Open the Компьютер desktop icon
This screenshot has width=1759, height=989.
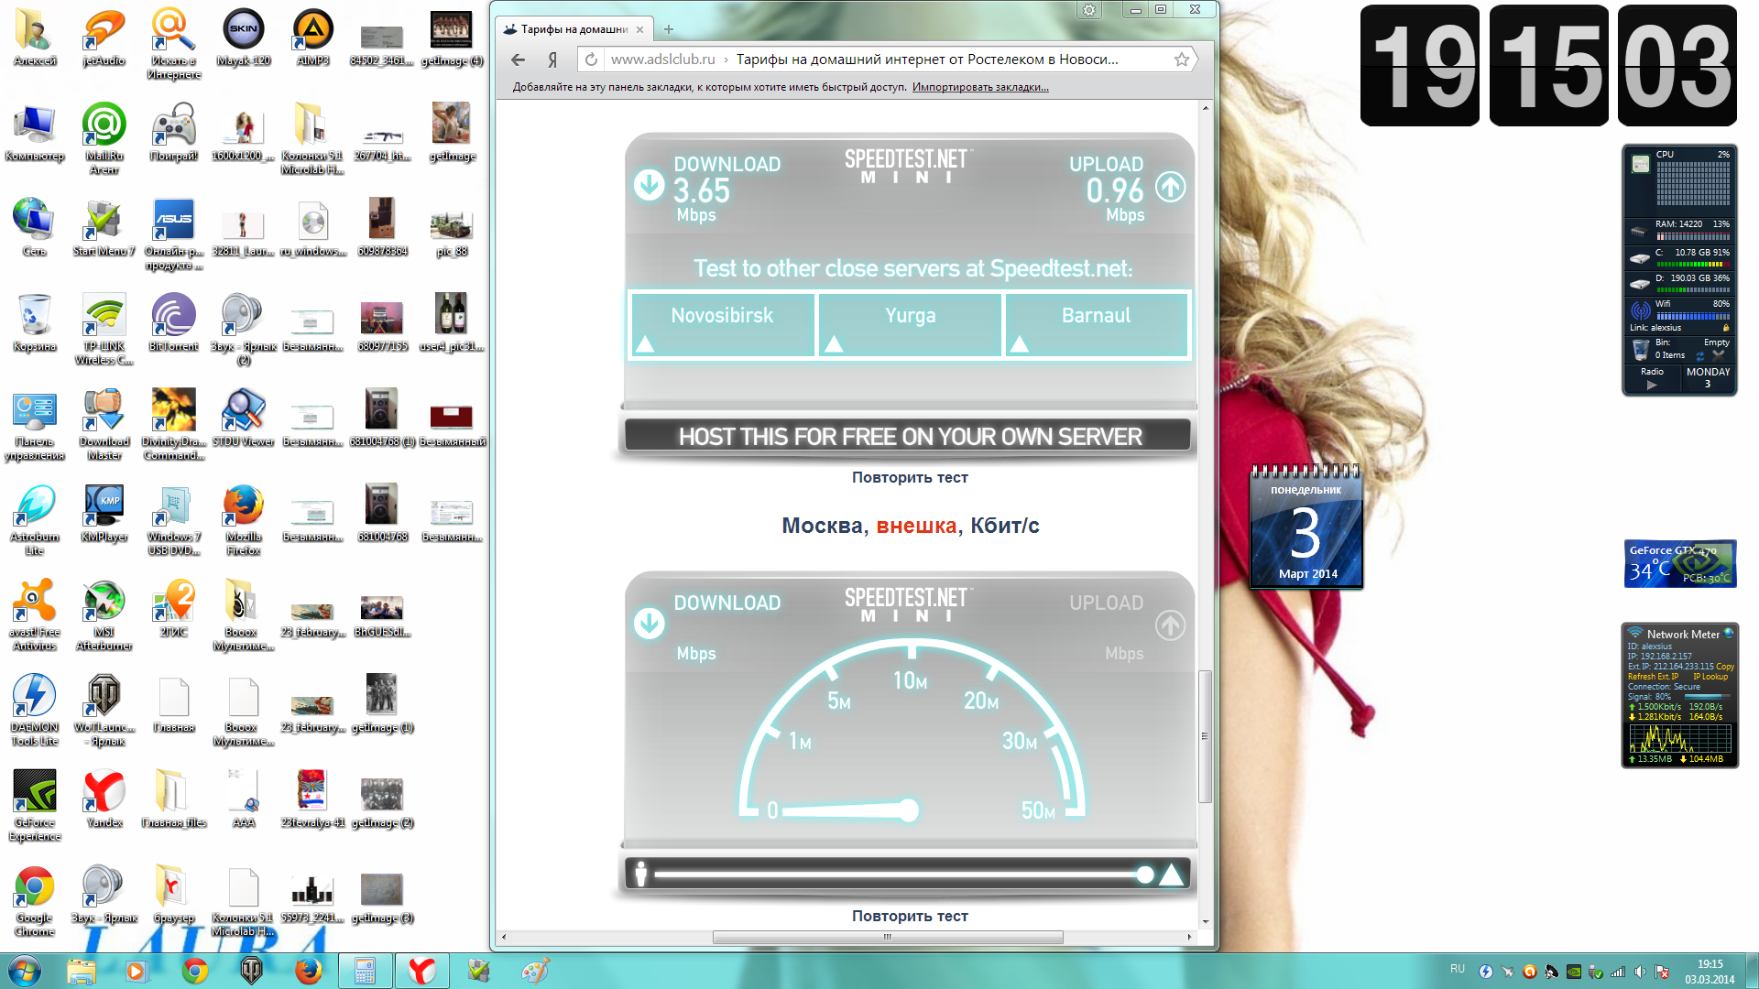pyautogui.click(x=34, y=132)
